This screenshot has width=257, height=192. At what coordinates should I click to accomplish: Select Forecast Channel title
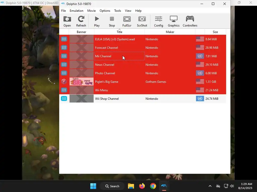106,48
